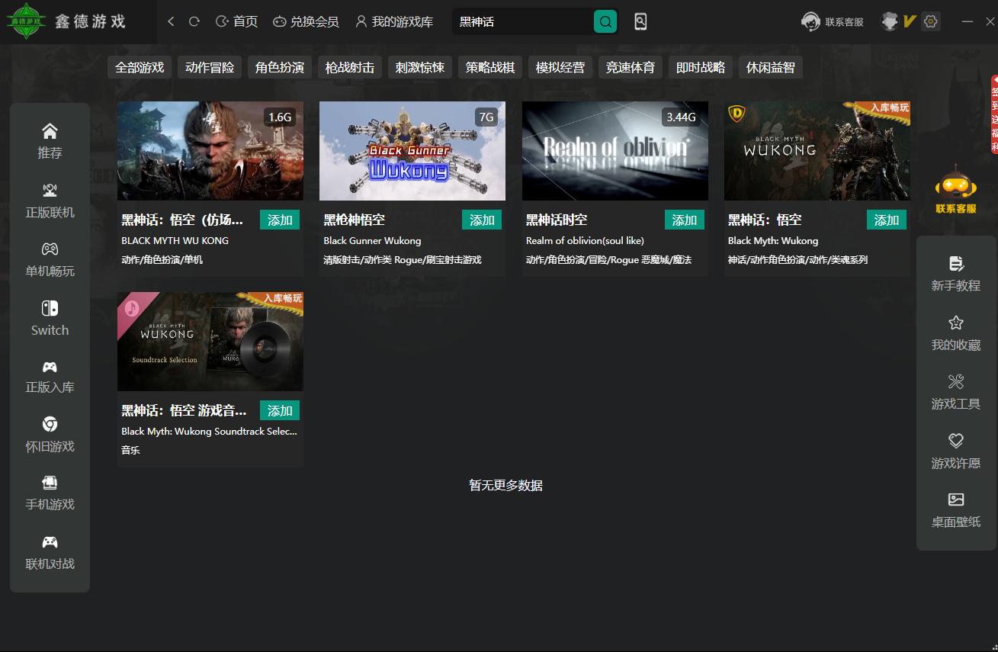
Task: Open 我的游戏库 in top navigation
Action: coord(394,22)
